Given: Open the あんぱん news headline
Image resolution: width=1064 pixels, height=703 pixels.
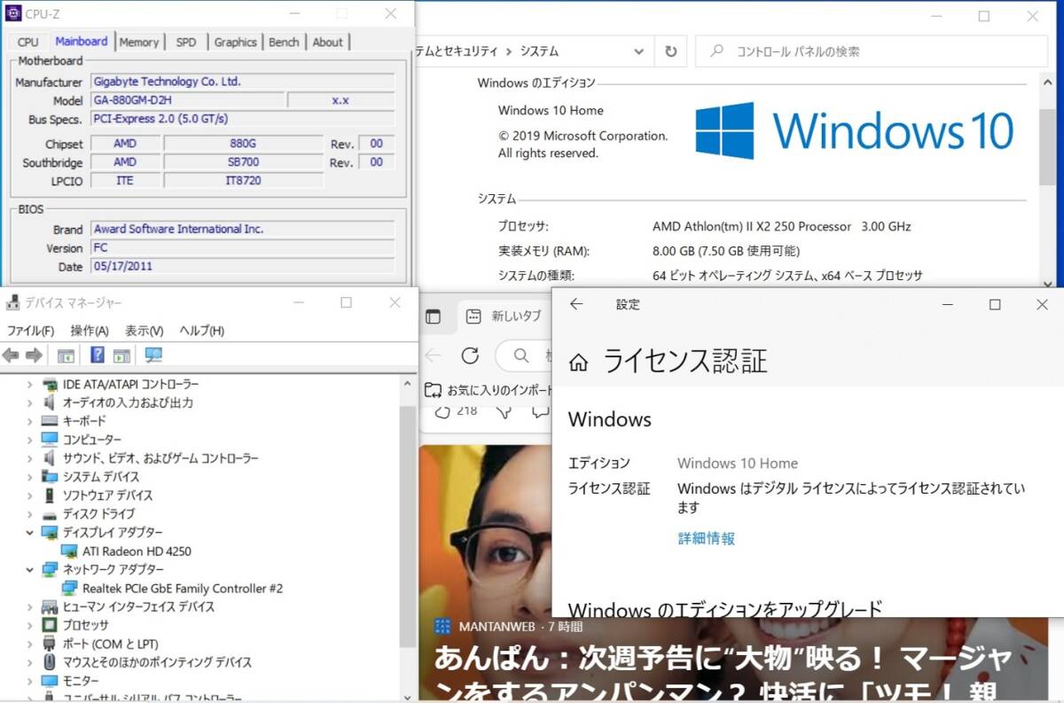Looking at the screenshot, I should coord(724,675).
